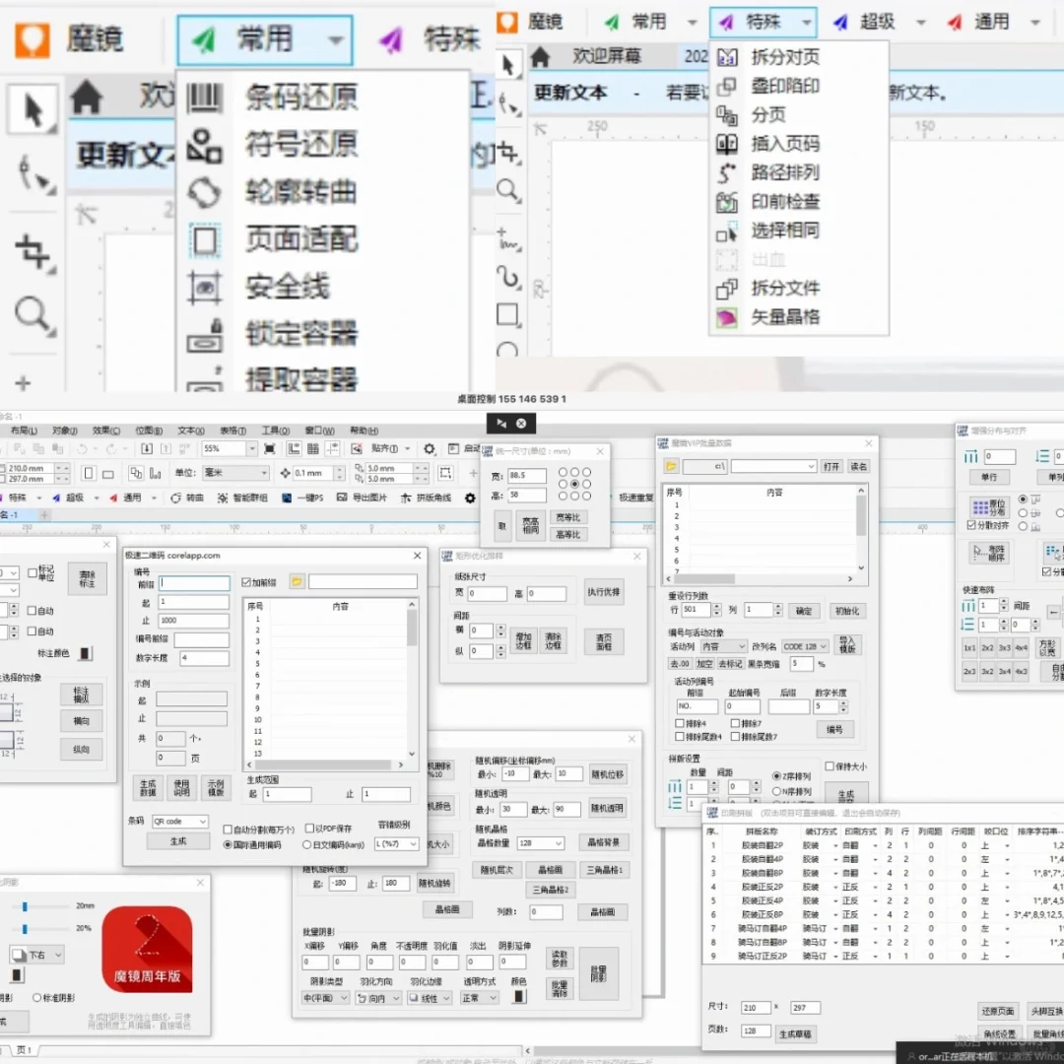Open the 帮助(H) menu

coord(365,431)
